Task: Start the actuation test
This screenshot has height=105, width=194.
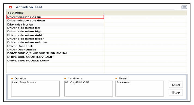Action: (x=176, y=85)
